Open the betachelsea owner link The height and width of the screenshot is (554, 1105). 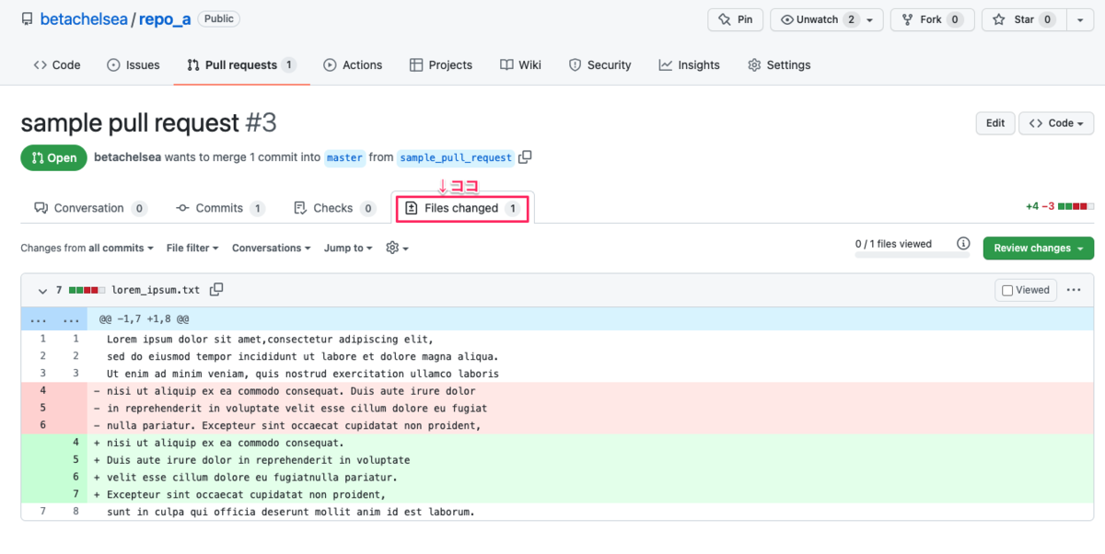tap(85, 19)
